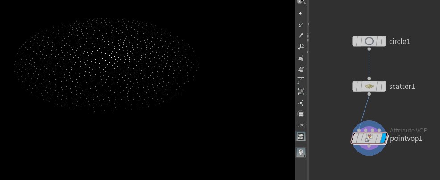
Task: Toggle display point numbers icon
Action: pyautogui.click(x=300, y=47)
